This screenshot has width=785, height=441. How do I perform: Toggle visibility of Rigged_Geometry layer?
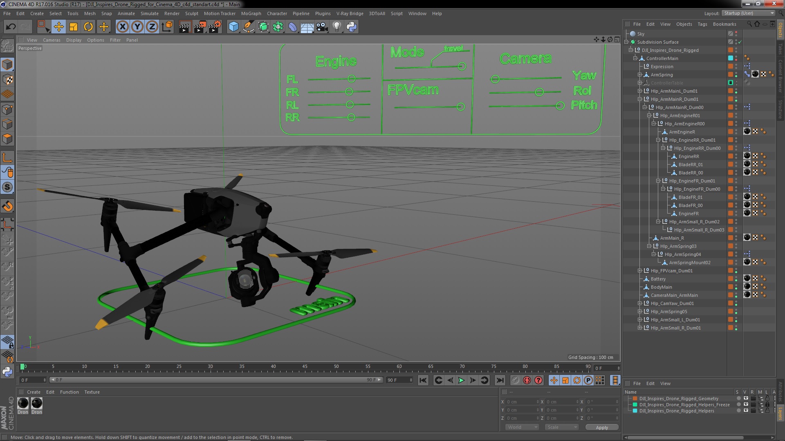745,399
